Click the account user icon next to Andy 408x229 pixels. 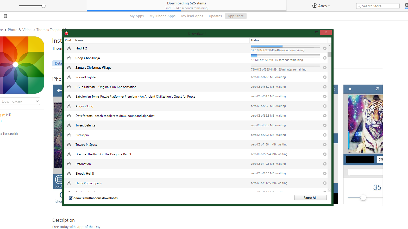(x=315, y=6)
